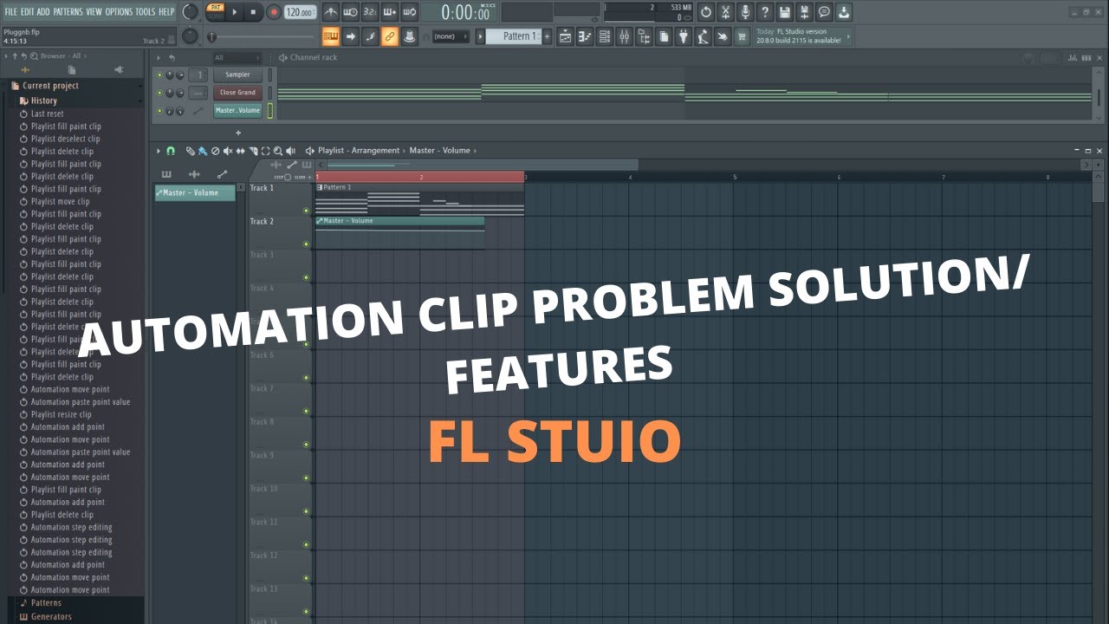
Task: Open the chat speech bubble icon
Action: (824, 12)
